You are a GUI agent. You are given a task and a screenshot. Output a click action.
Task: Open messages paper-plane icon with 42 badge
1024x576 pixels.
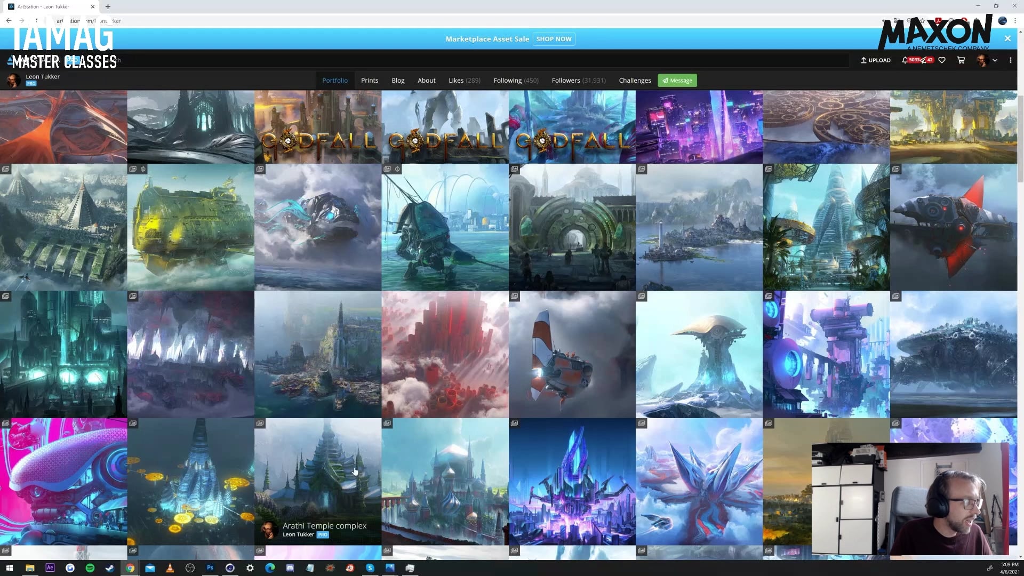tap(924, 60)
